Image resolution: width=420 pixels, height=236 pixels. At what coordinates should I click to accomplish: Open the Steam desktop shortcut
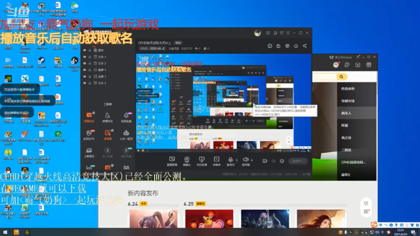point(41,62)
